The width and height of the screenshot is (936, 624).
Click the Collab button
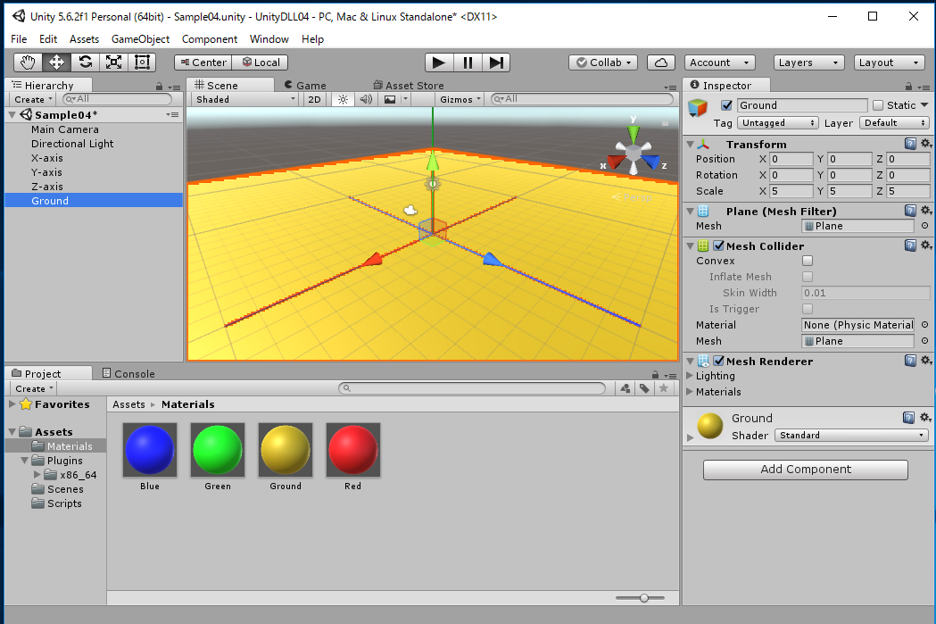pos(604,62)
